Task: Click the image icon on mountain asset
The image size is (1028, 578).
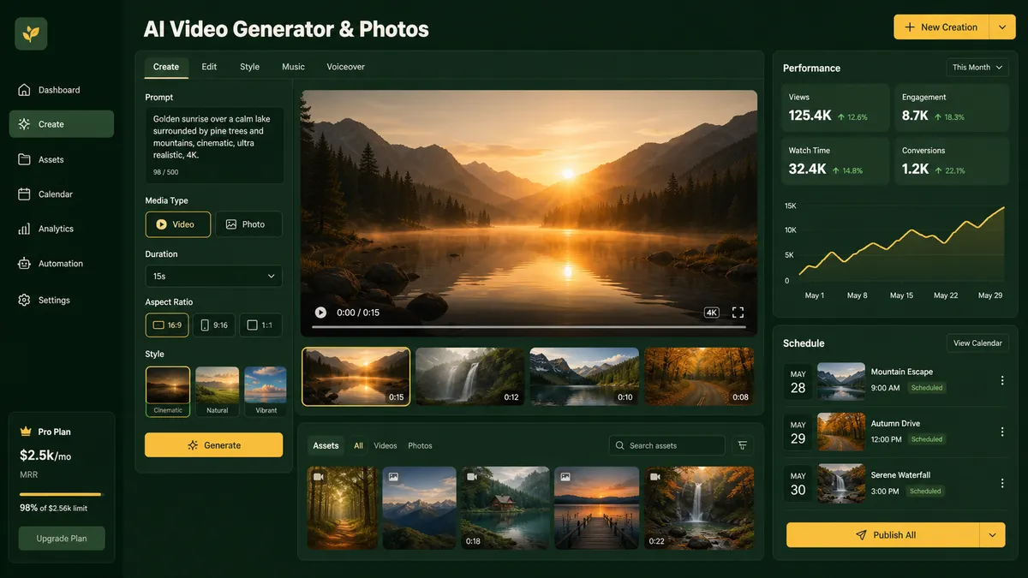Action: point(393,477)
